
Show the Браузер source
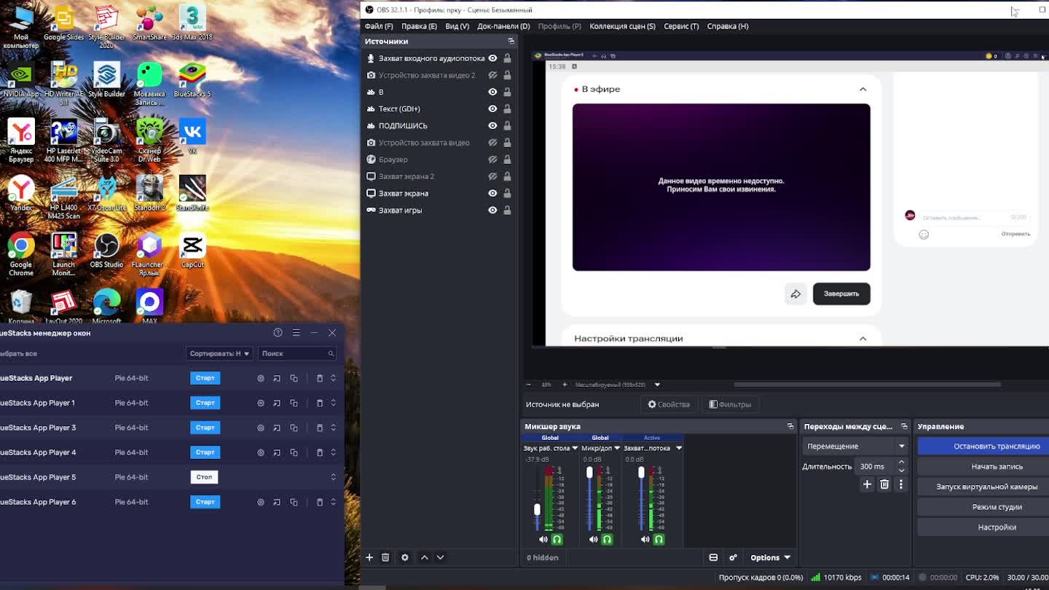pyautogui.click(x=492, y=160)
